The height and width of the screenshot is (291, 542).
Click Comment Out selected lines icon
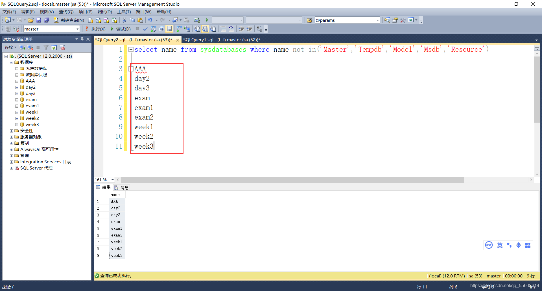(x=223, y=29)
